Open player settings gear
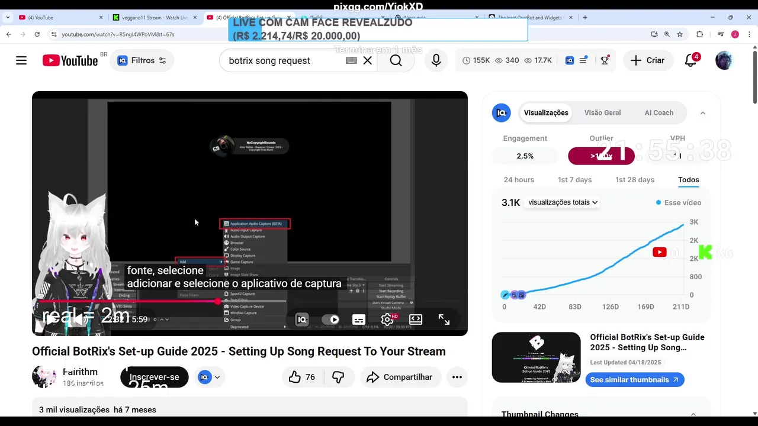Viewport: 758px width, 426px height. (x=387, y=319)
